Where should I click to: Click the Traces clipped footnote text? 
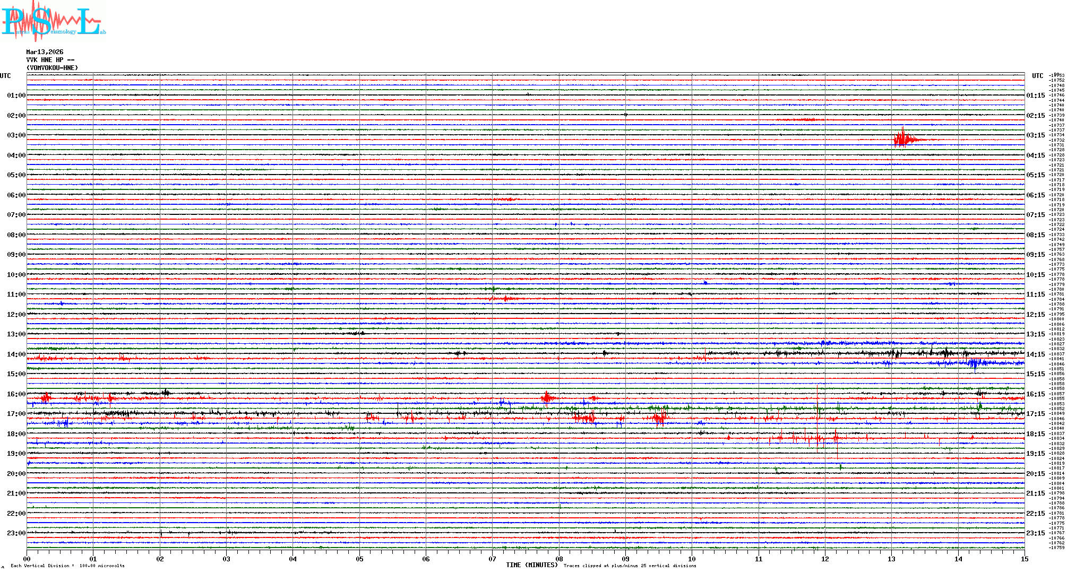[x=630, y=566]
